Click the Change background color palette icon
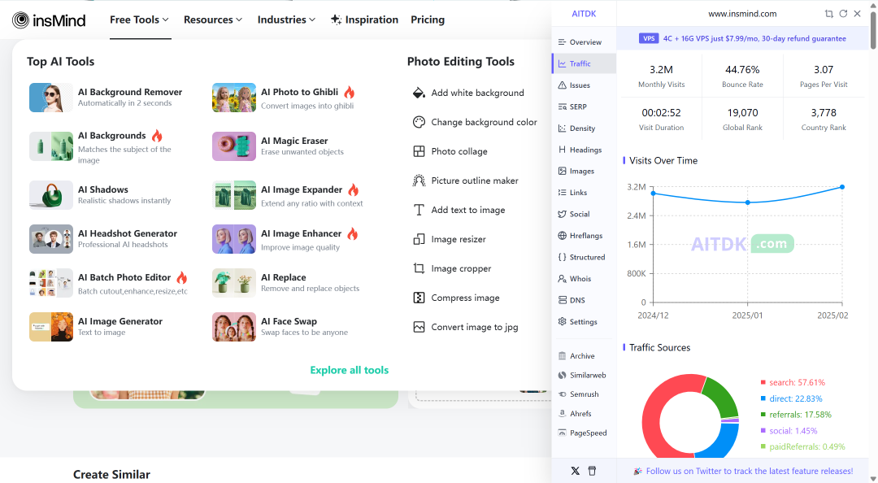Screen dimensions: 878x483 419,122
